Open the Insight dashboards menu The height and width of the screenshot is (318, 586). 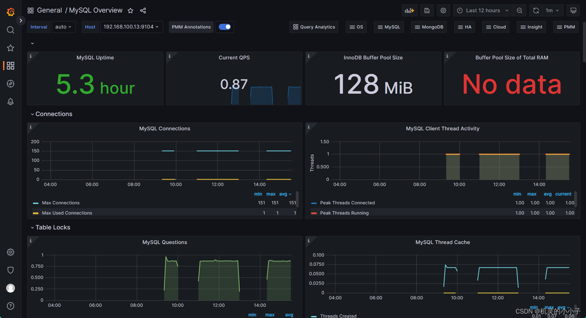(x=531, y=27)
